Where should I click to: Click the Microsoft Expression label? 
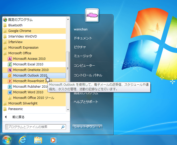[x=23, y=48]
